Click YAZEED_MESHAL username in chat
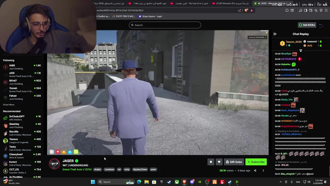 tap(291, 134)
